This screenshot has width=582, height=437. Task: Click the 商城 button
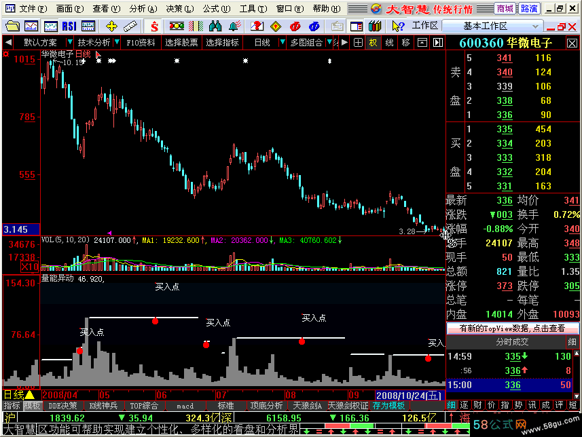coord(505,9)
